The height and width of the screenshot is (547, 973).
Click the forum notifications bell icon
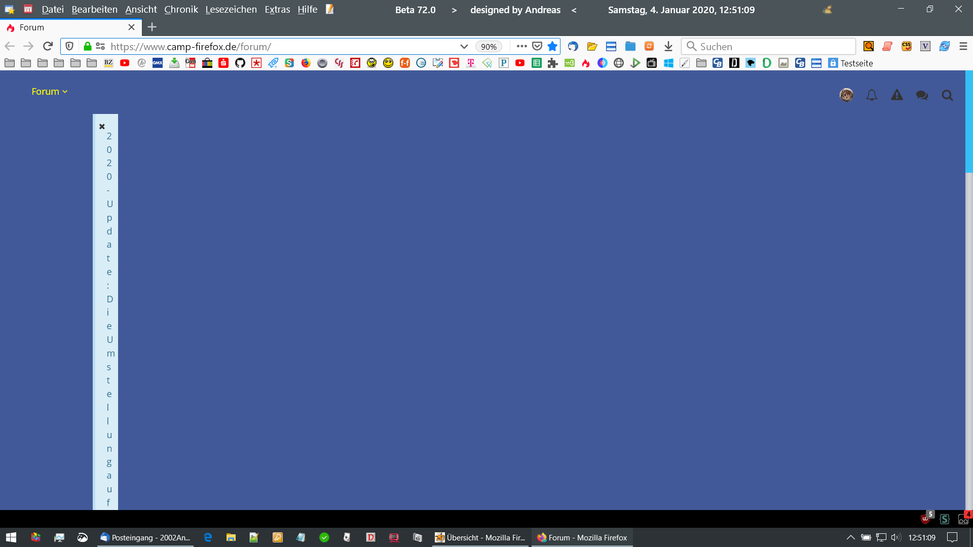pos(872,95)
